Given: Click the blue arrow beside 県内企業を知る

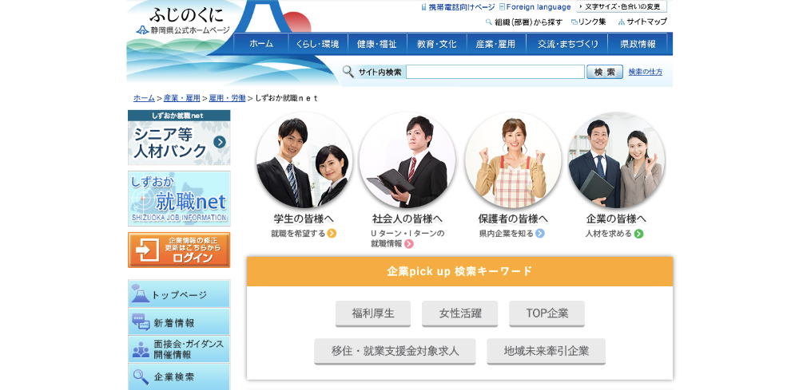Looking at the screenshot, I should click(540, 234).
